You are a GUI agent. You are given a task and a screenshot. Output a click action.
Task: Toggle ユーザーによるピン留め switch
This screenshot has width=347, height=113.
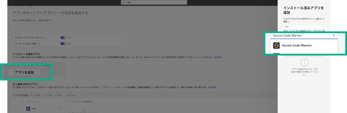point(63,43)
